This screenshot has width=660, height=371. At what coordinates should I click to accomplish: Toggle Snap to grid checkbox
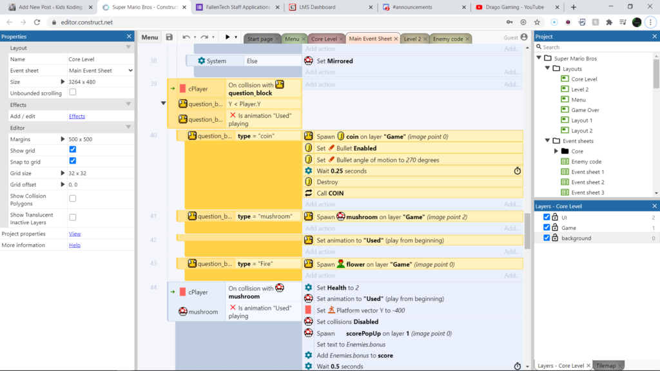pos(73,160)
